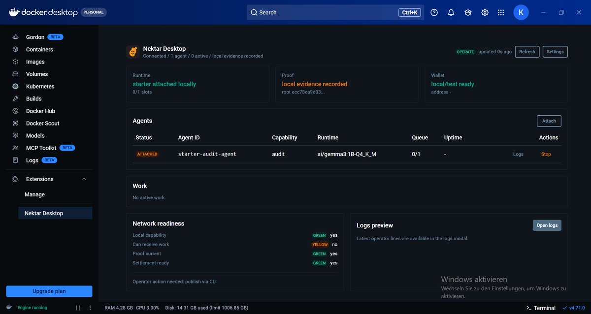Click the Capability column header
This screenshot has width=591, height=314.
pyautogui.click(x=285, y=137)
